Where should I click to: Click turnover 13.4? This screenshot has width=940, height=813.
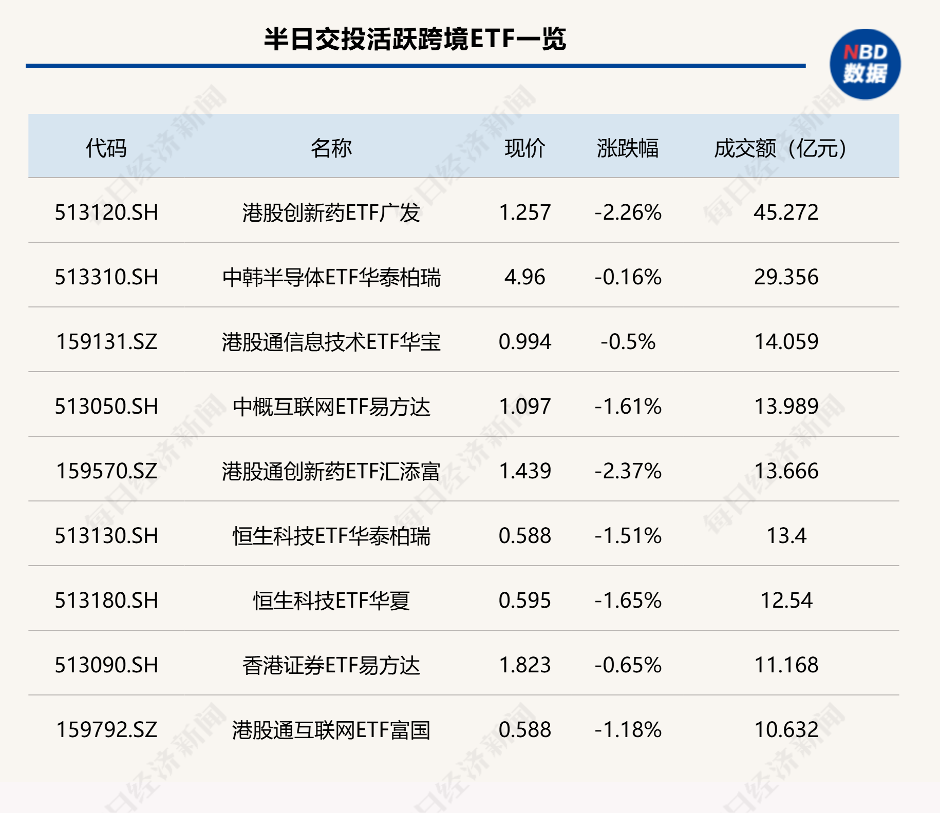point(786,536)
